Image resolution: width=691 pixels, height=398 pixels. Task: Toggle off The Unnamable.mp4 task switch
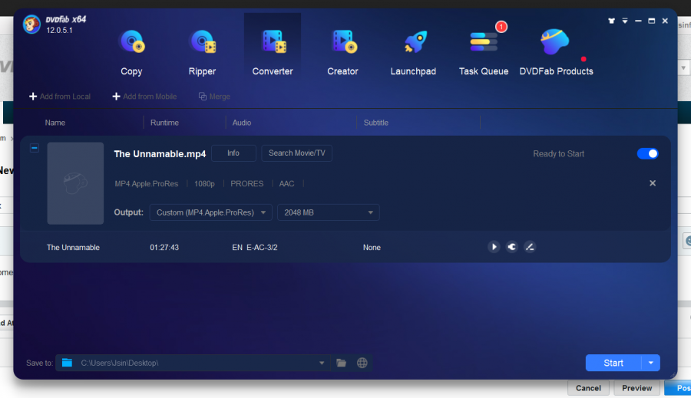point(647,153)
